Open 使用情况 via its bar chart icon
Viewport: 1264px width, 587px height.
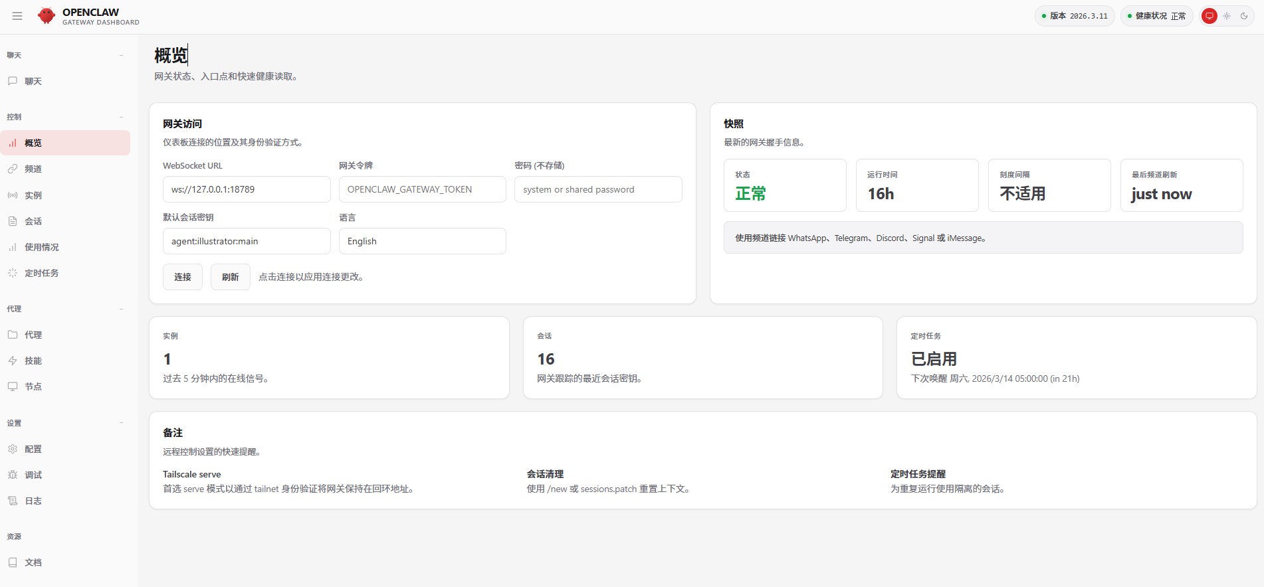click(x=13, y=247)
